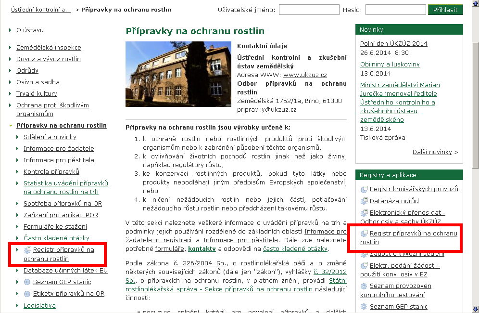Open Polní den ÚKZÚZ 2014 news

(394, 43)
